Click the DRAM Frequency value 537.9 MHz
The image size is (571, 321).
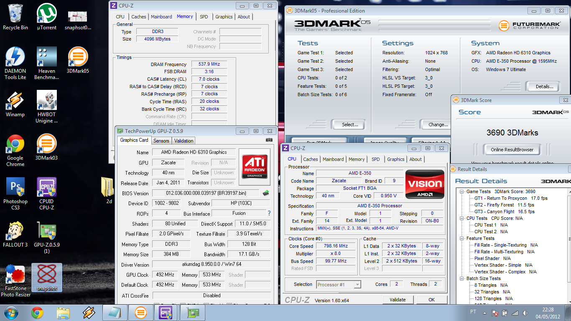(x=209, y=64)
